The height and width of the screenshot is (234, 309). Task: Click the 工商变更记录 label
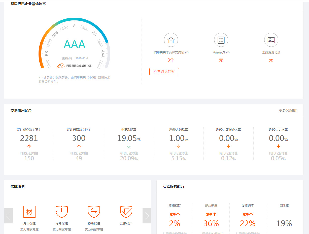point(271,53)
